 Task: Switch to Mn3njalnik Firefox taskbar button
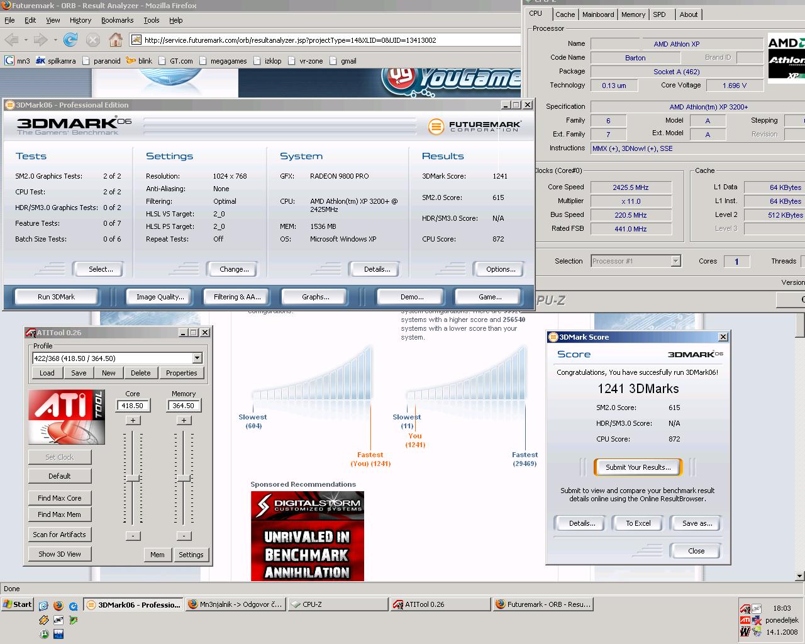pyautogui.click(x=235, y=604)
